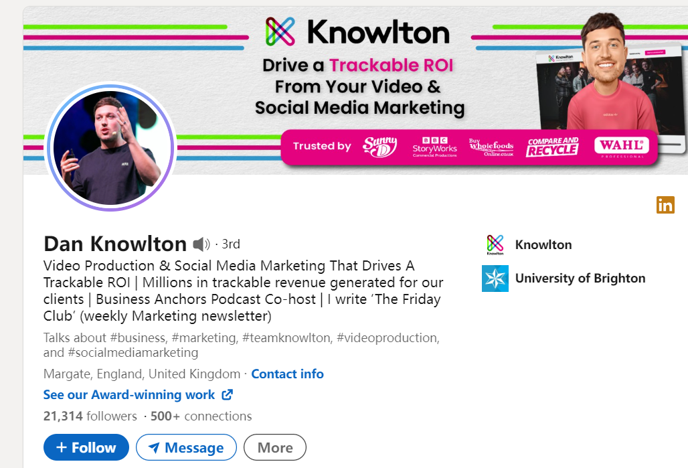The image size is (688, 468).
Task: Send a message with Message button
Action: pyautogui.click(x=186, y=447)
